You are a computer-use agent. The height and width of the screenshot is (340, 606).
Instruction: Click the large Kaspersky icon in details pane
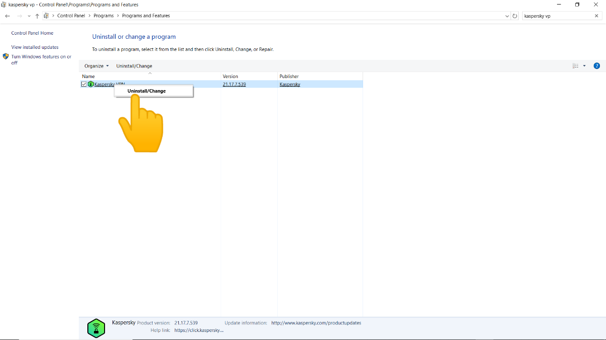(96, 328)
